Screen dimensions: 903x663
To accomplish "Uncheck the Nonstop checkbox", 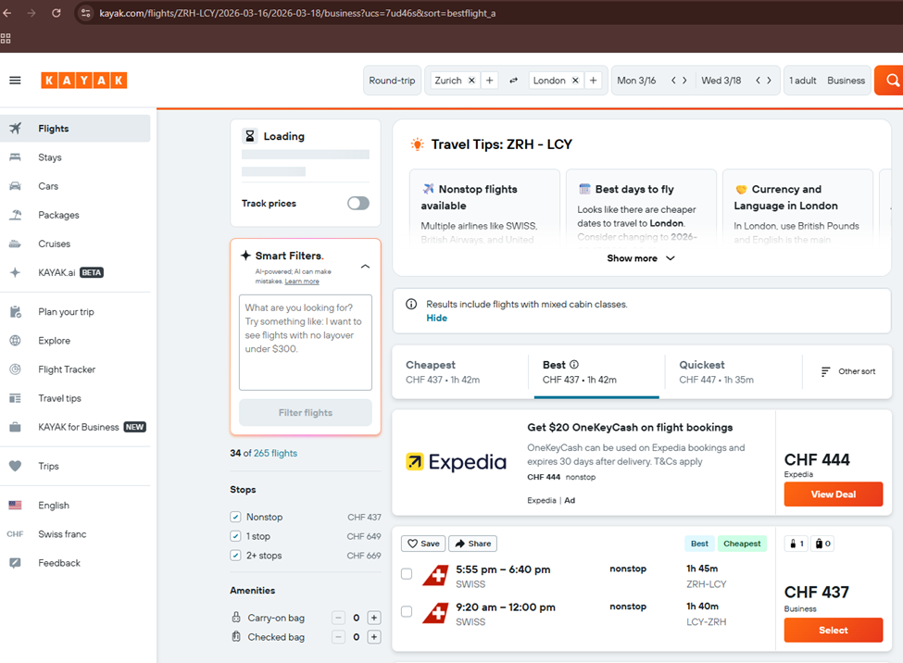I will (x=235, y=517).
